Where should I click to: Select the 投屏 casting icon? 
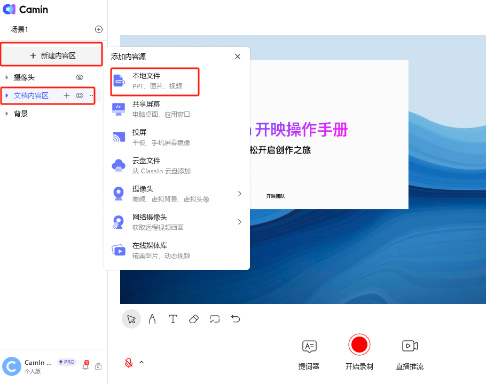coord(119,137)
